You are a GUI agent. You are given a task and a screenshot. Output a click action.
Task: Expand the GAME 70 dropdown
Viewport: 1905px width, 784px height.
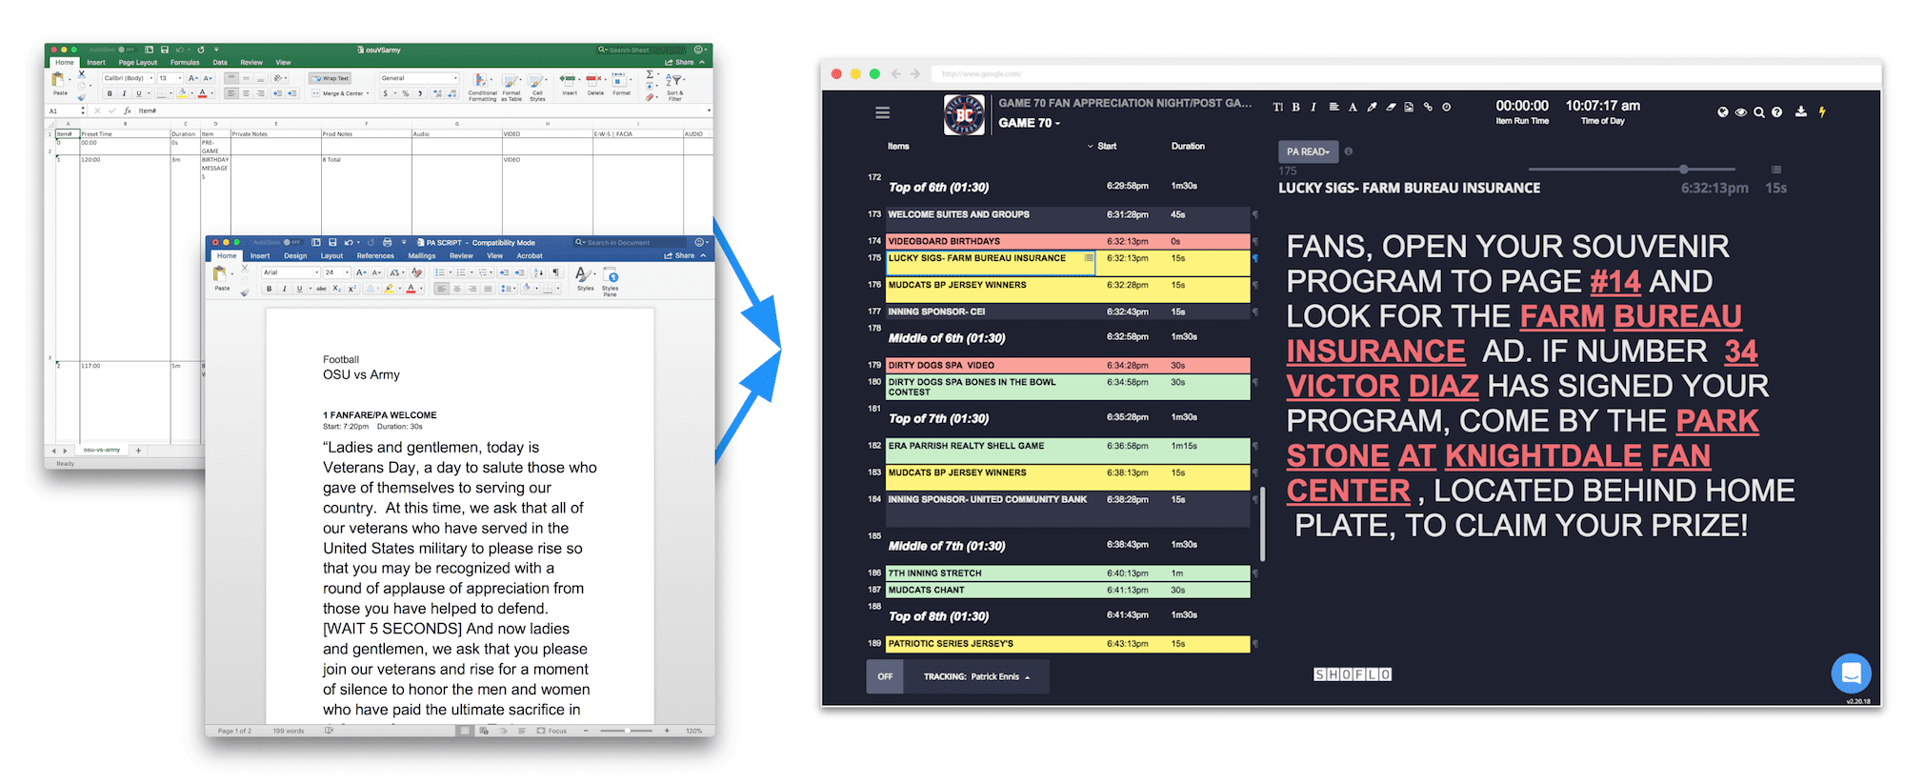click(1029, 123)
